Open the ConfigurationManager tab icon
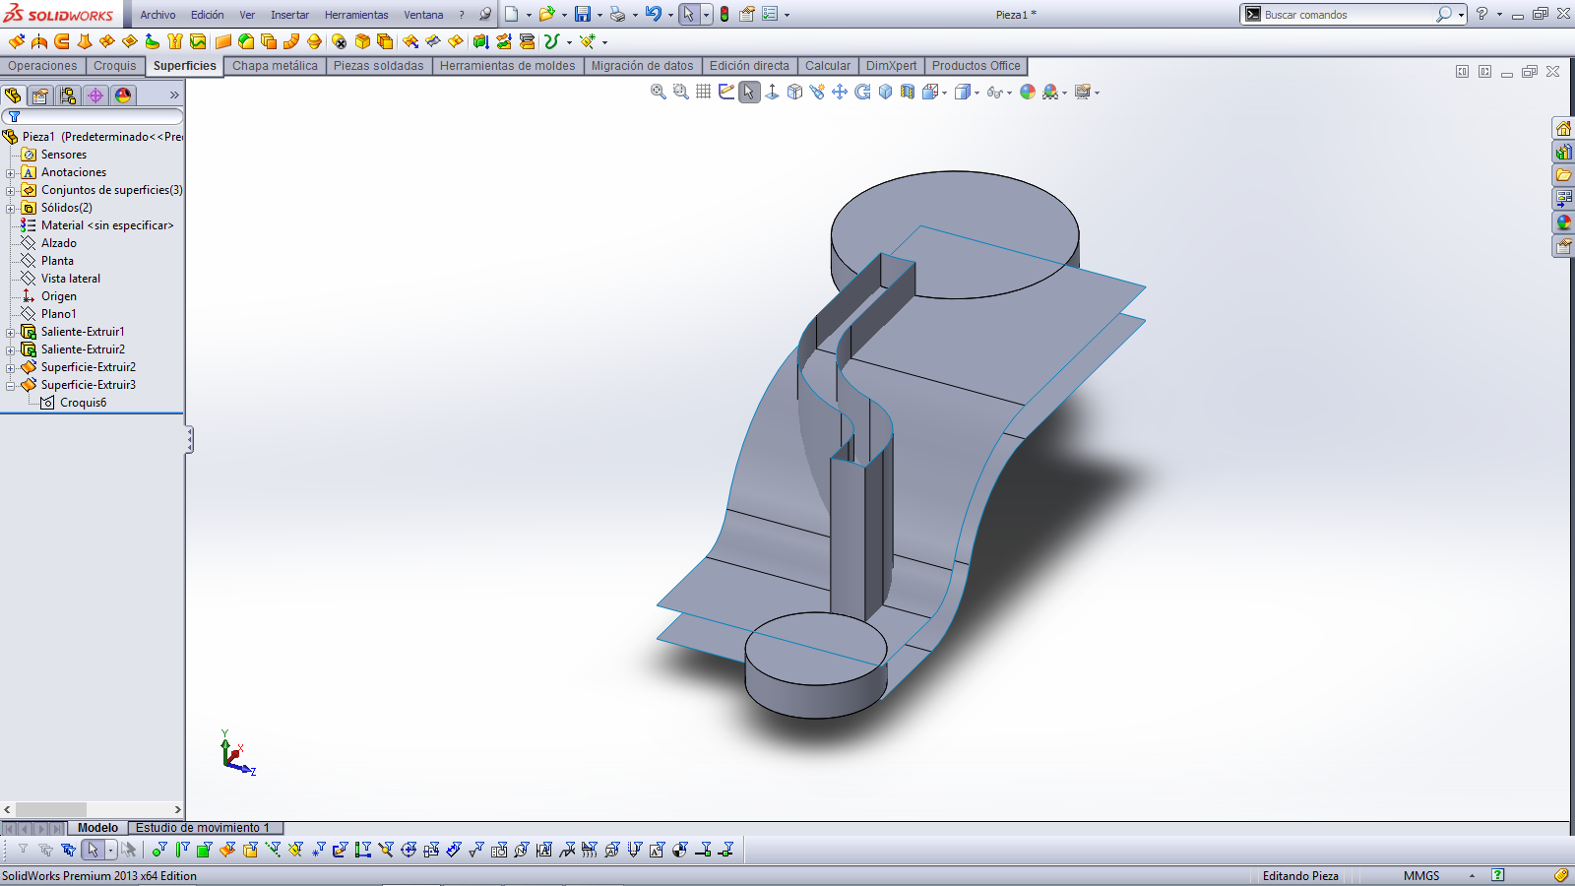Image resolution: width=1575 pixels, height=886 pixels. point(68,95)
